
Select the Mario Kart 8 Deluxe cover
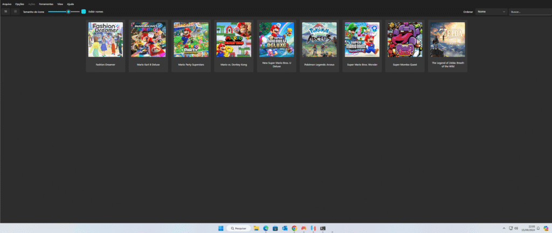pyautogui.click(x=148, y=39)
